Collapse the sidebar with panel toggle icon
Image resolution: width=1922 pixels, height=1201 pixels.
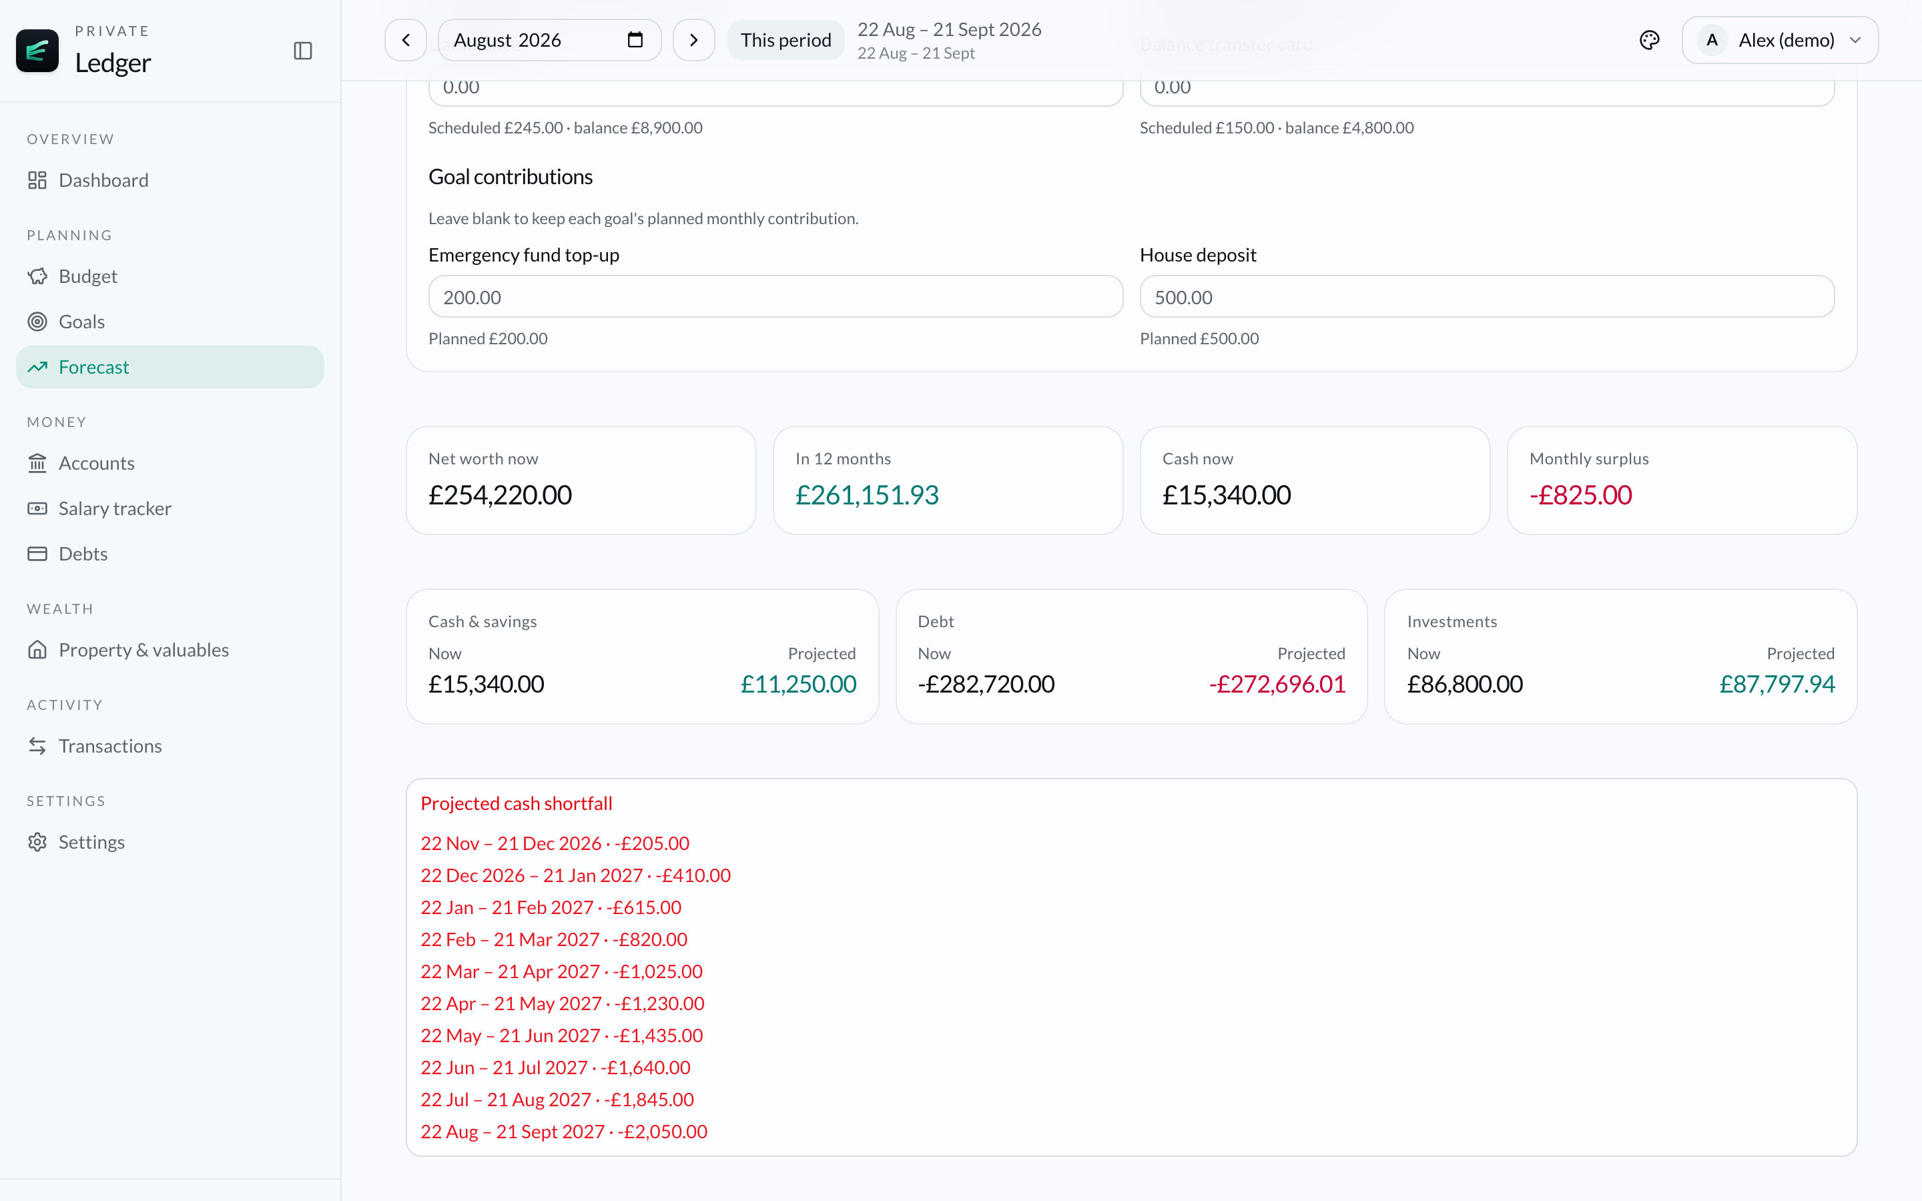pyautogui.click(x=302, y=51)
